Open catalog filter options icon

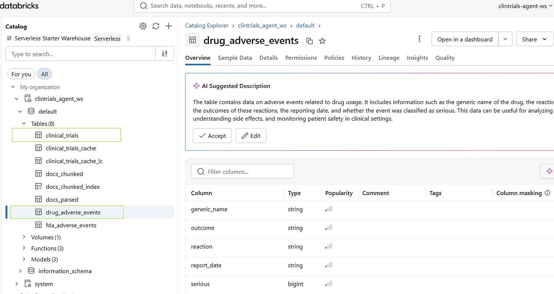coord(165,54)
